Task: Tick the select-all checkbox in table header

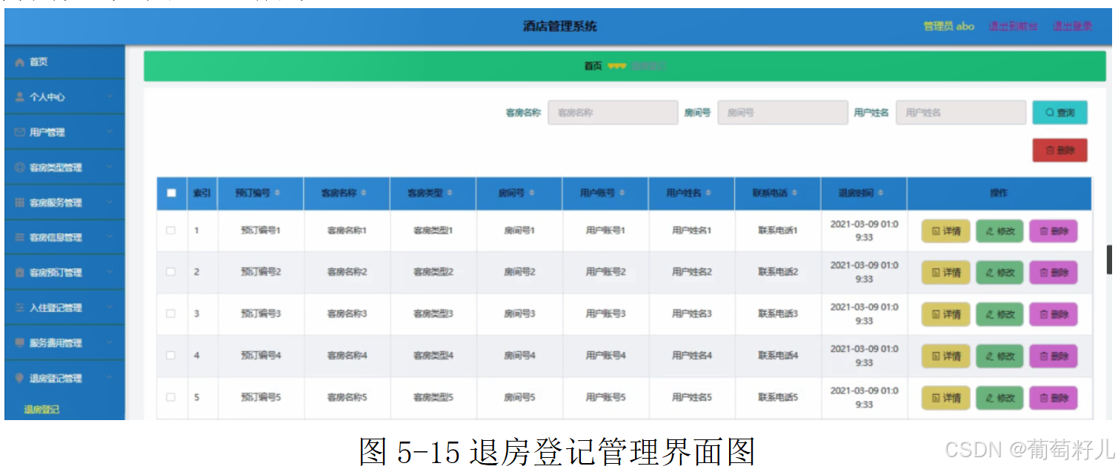Action: point(172,193)
